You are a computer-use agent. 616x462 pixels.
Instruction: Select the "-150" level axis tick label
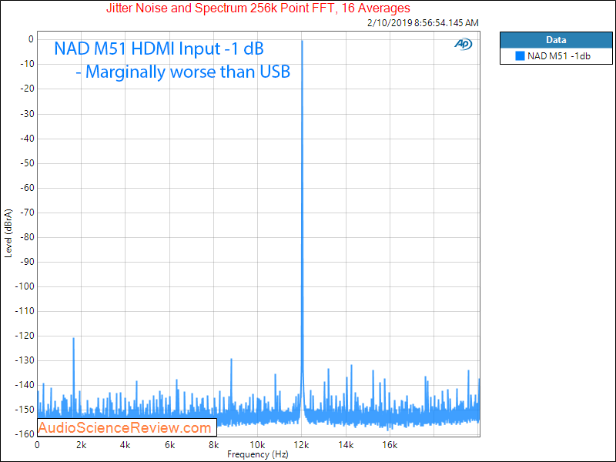point(25,410)
